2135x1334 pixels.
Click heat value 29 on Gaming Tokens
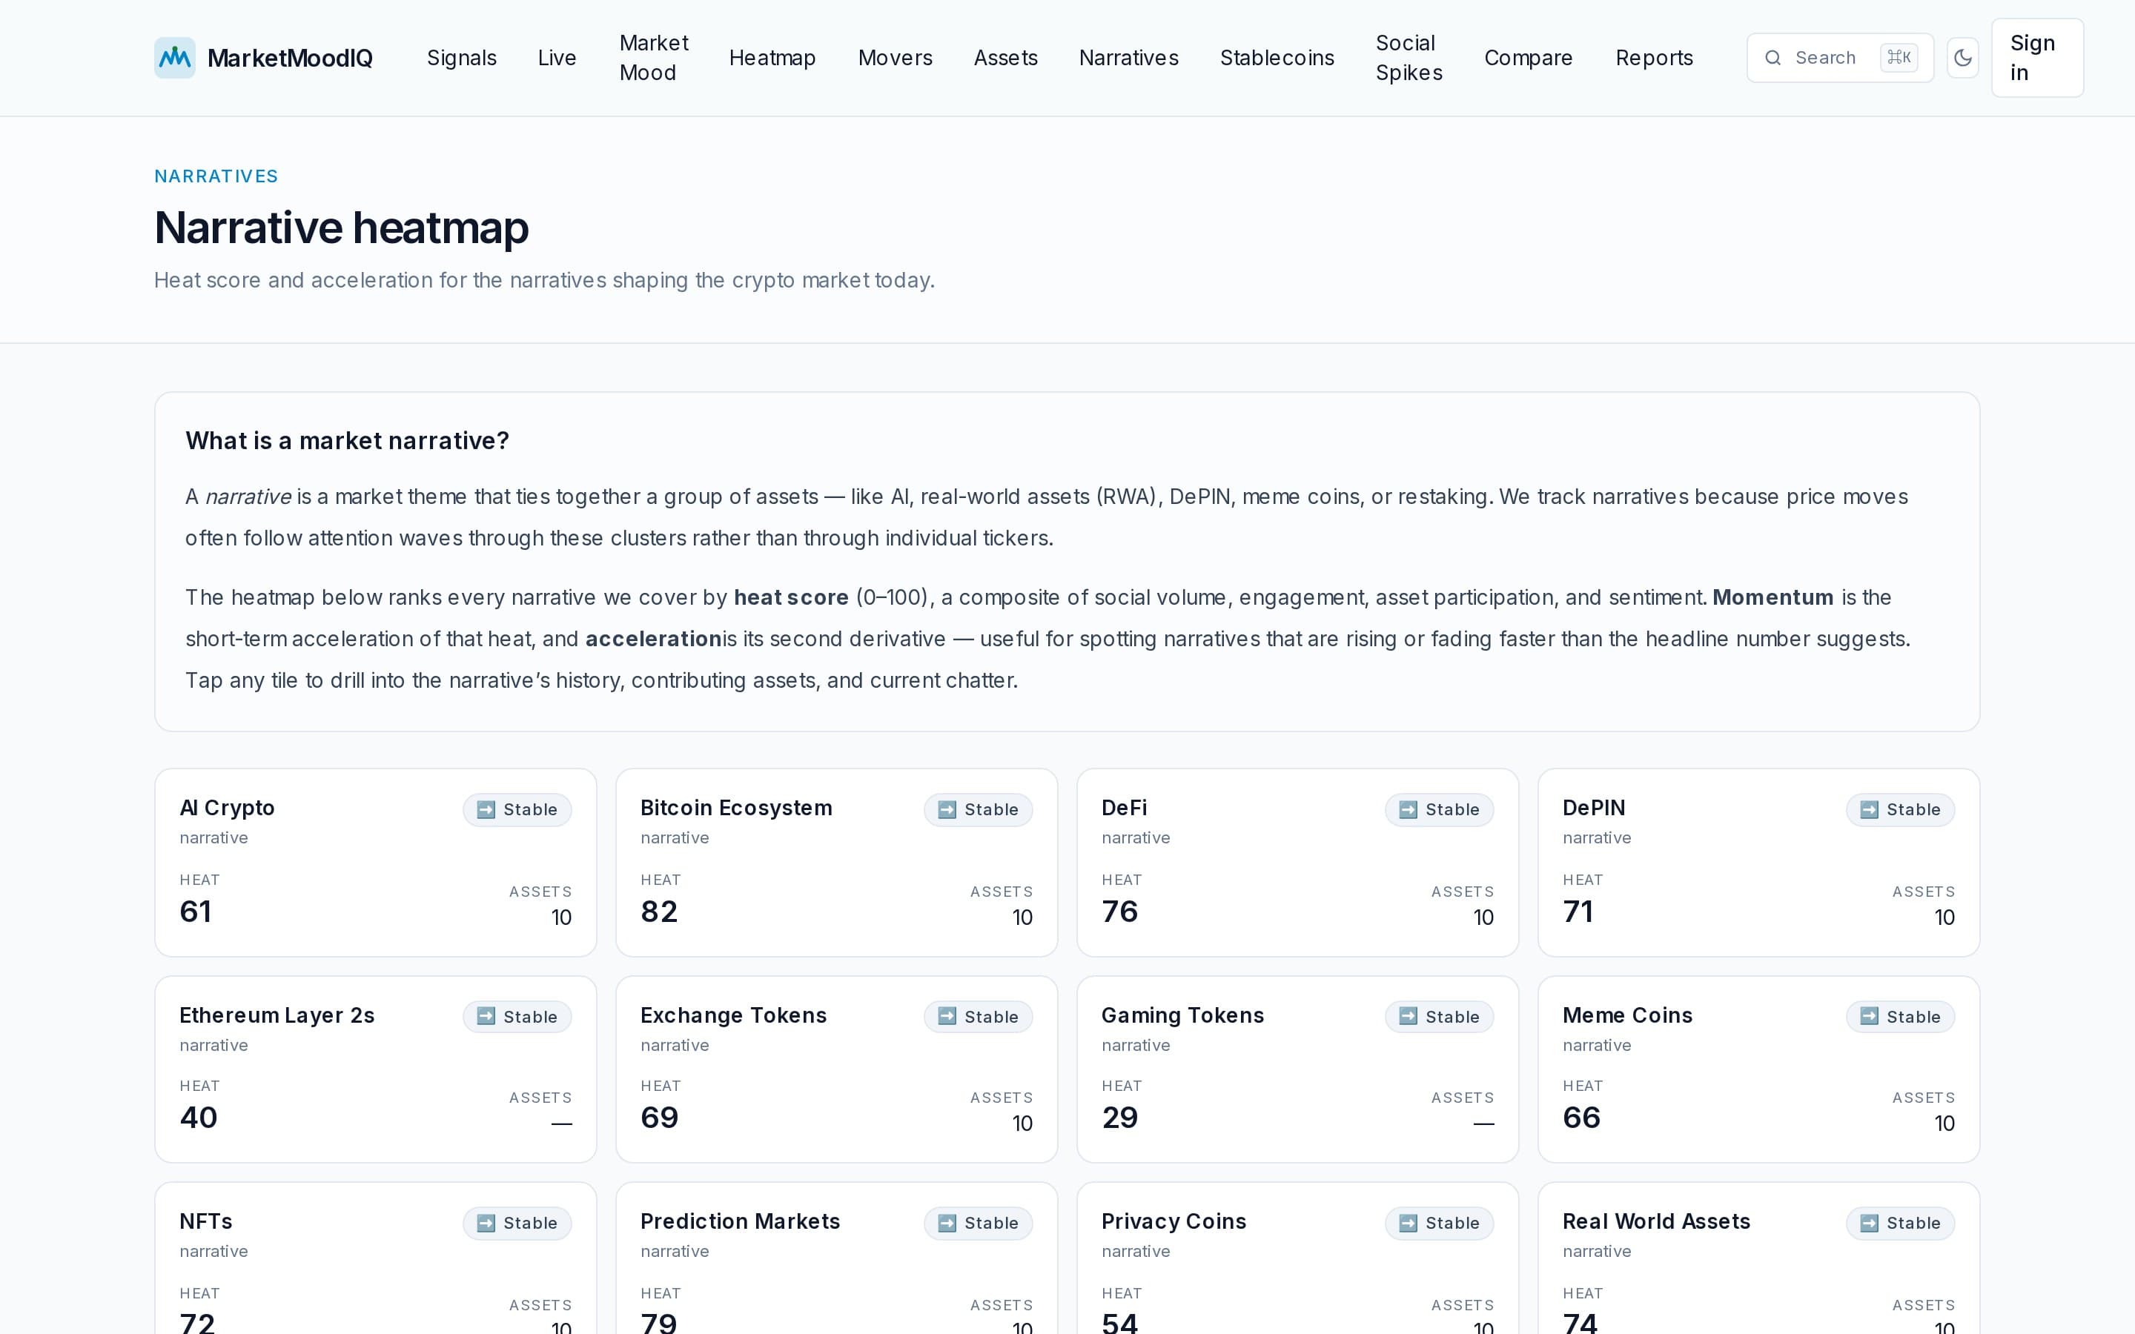coord(1119,1118)
